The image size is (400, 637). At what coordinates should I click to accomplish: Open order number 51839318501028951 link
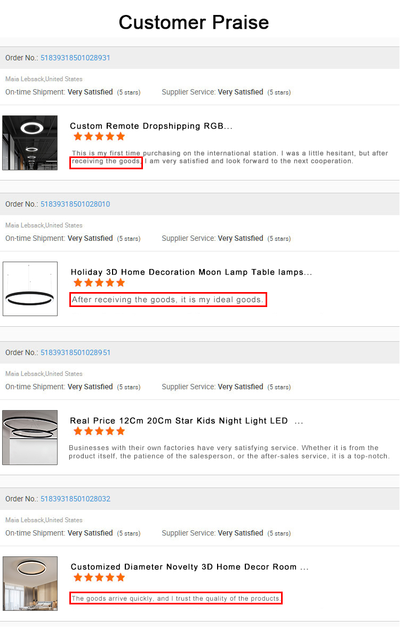click(75, 352)
